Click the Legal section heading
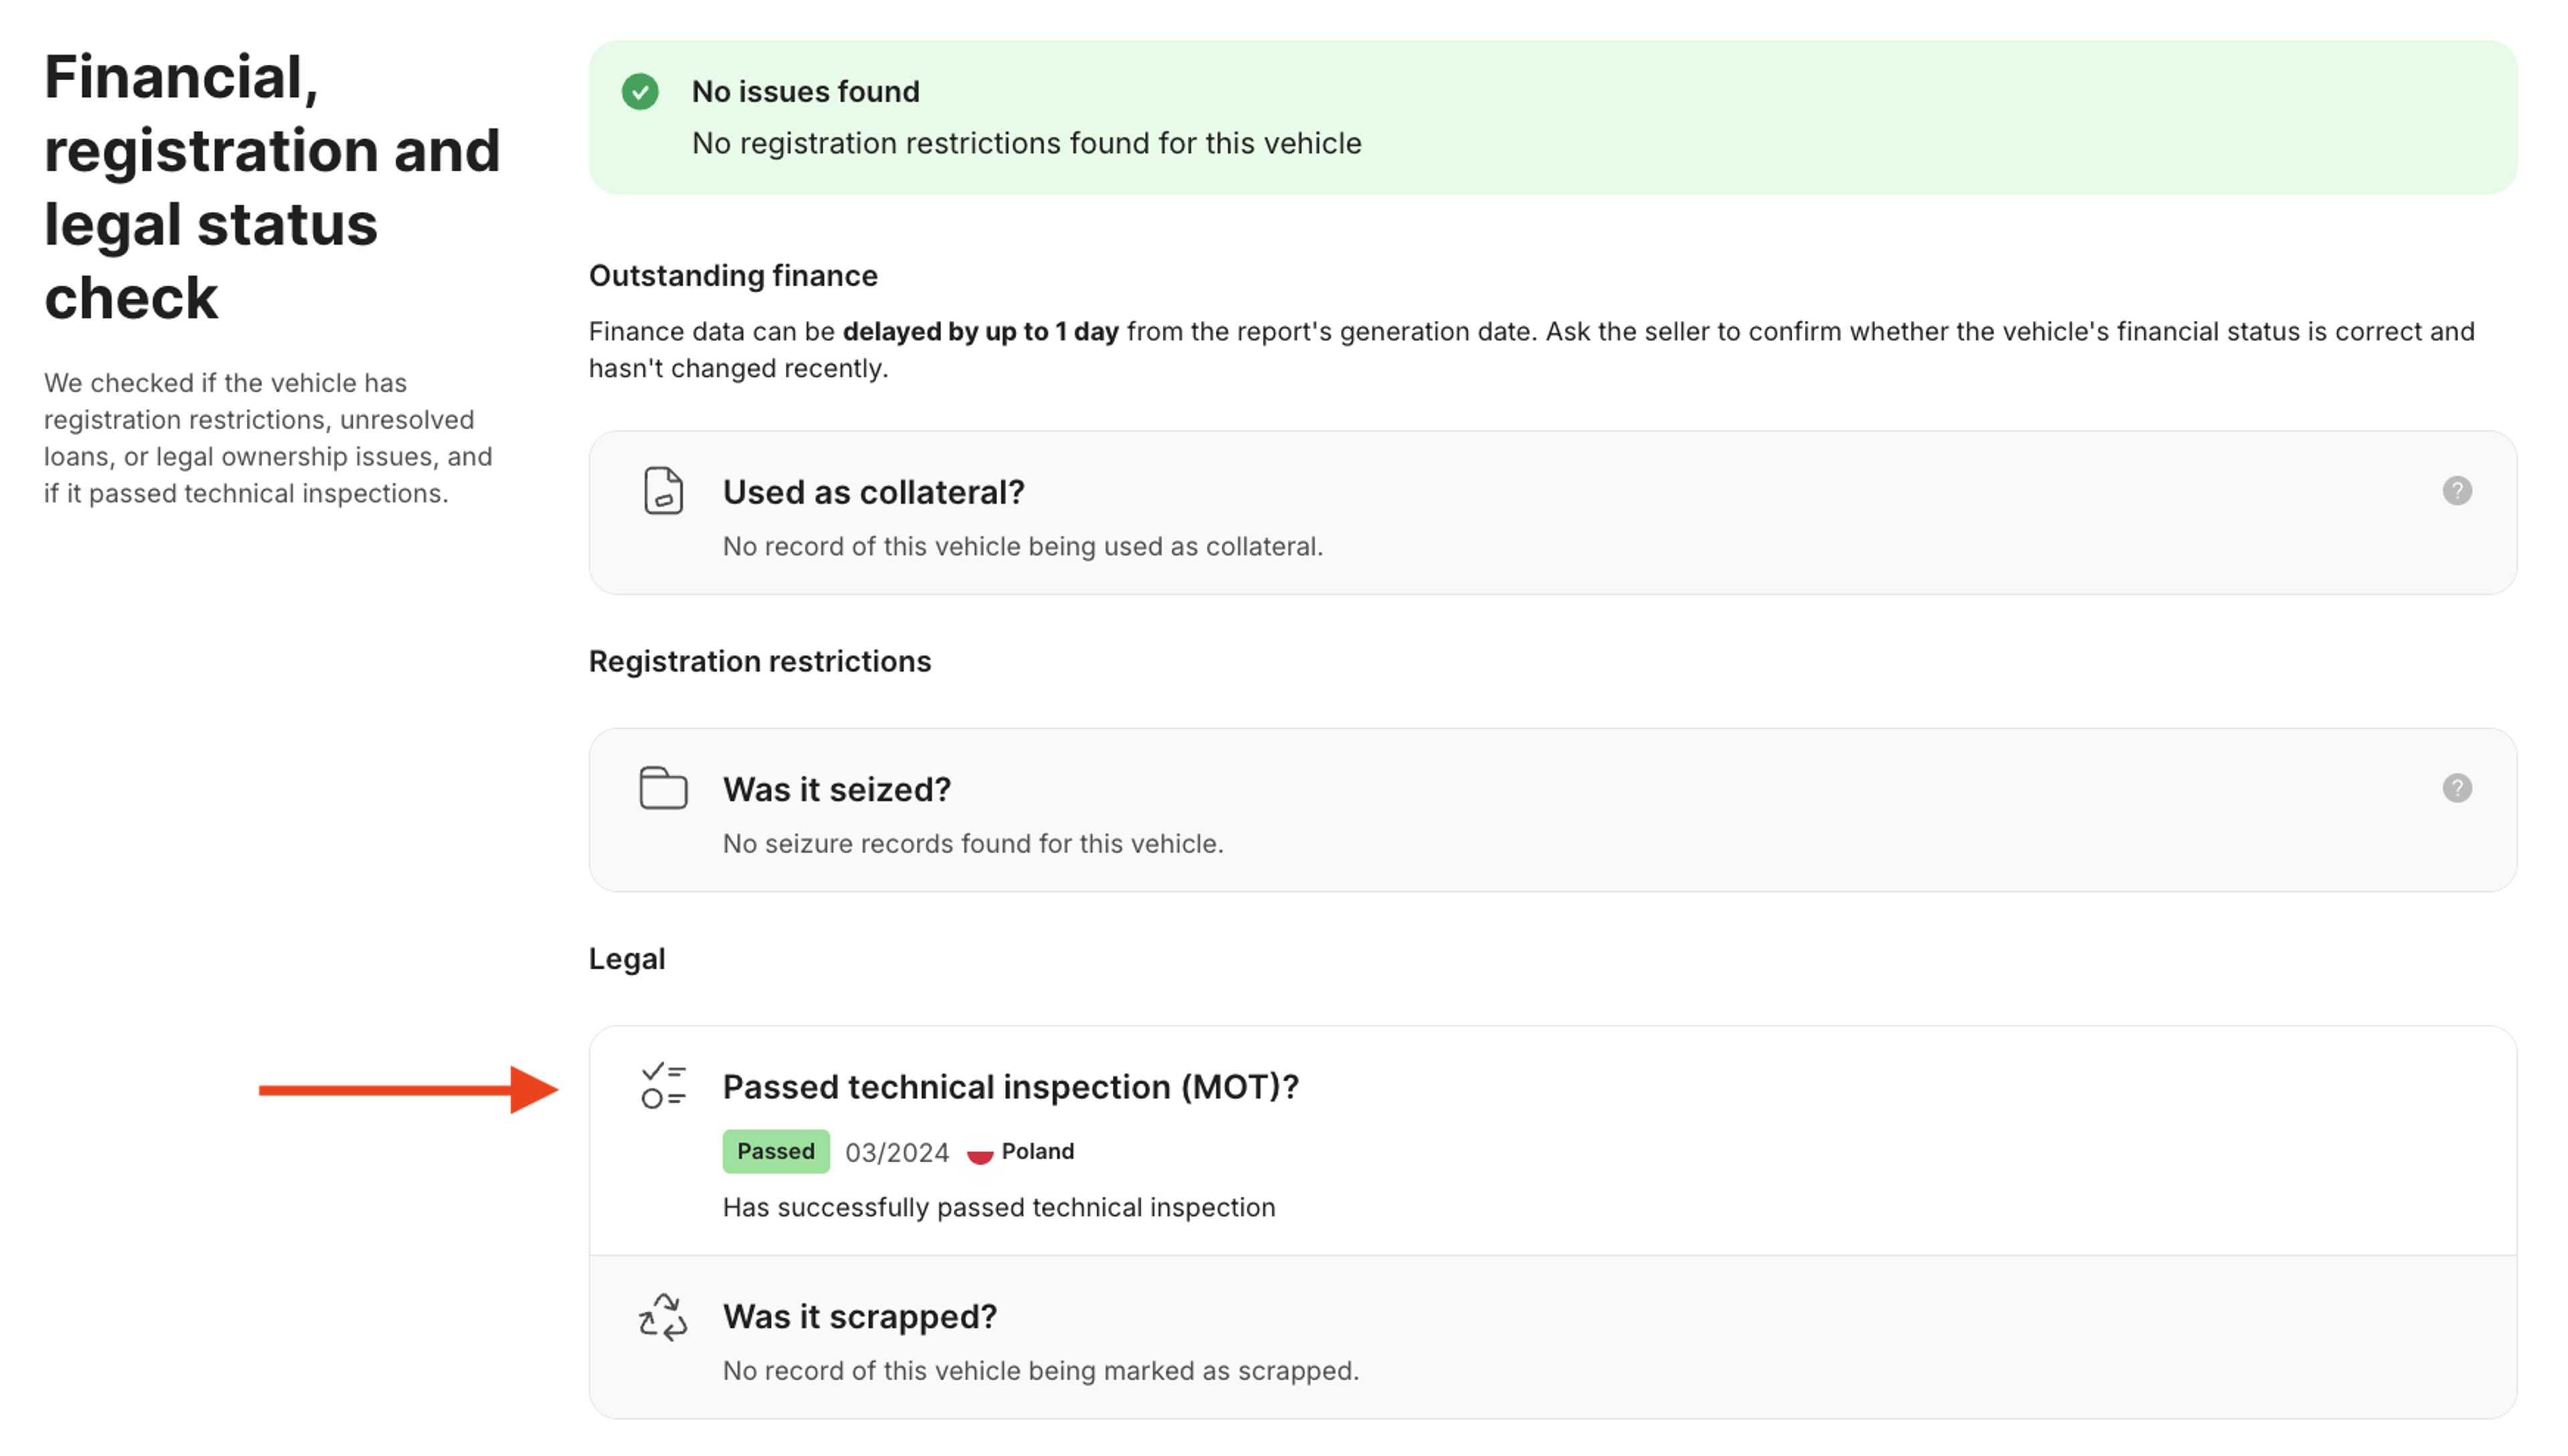Viewport: 2568px width, 1456px height. point(626,959)
